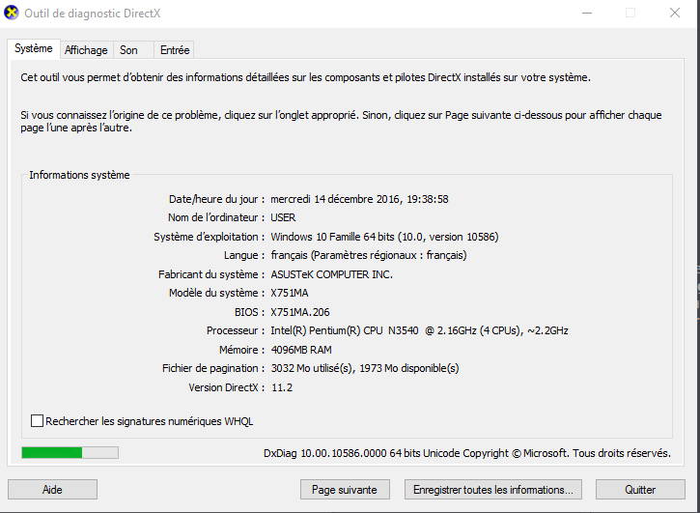Open the Affichage tab
This screenshot has height=513, width=700.
[86, 50]
